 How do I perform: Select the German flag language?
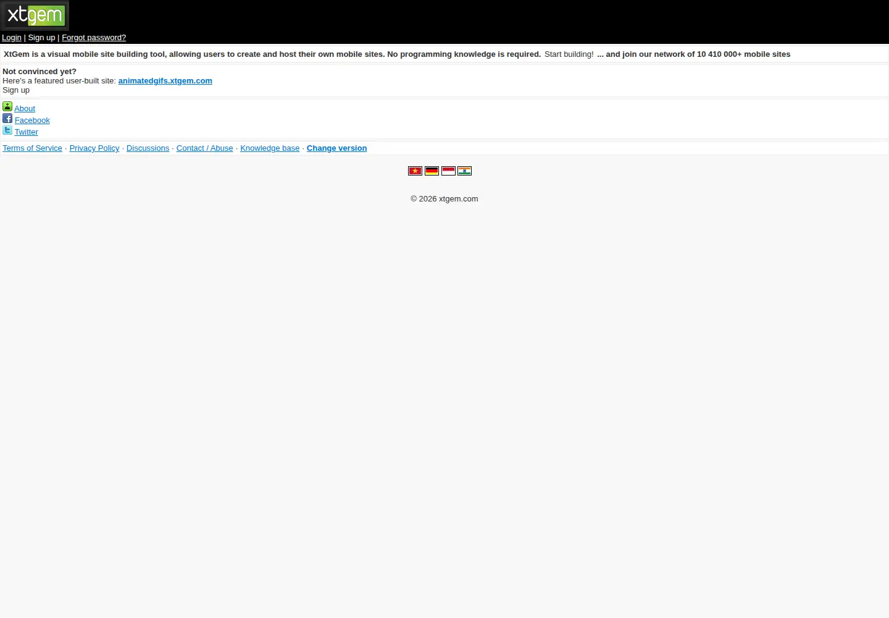(432, 171)
